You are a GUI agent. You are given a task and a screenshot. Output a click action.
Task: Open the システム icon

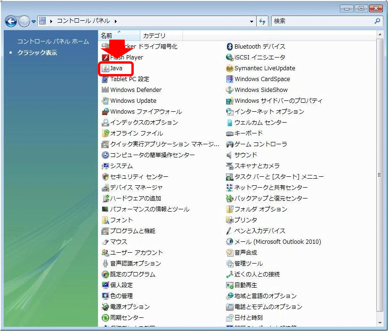[x=105, y=166]
